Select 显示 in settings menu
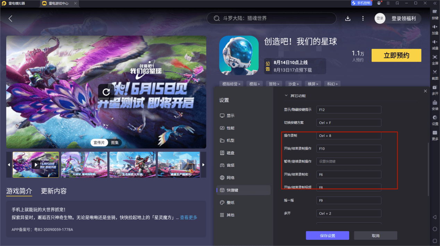This screenshot has height=246, width=440. (243, 115)
